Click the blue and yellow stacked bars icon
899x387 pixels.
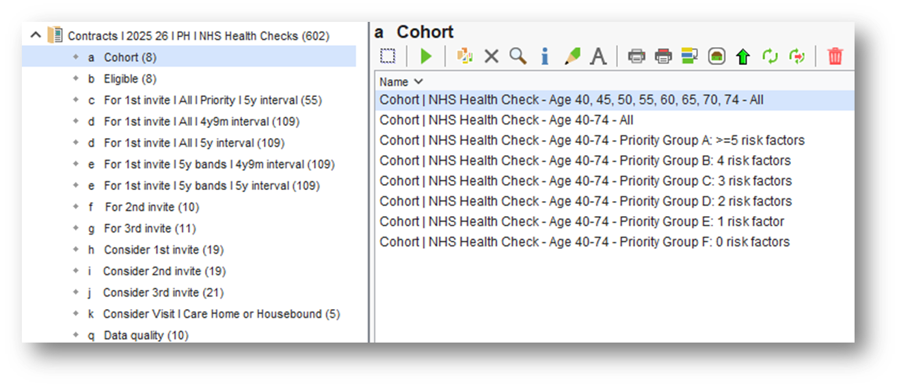tap(690, 56)
